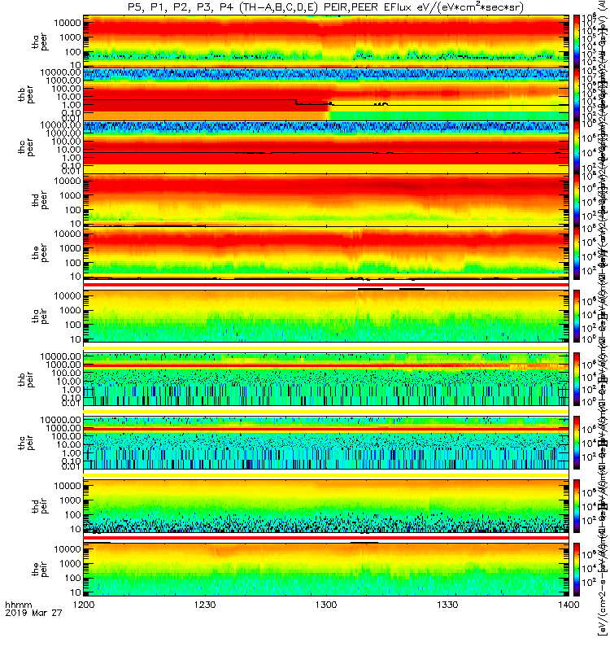
Task: Click the color bar beside thb peir panel
Action: 577,379
